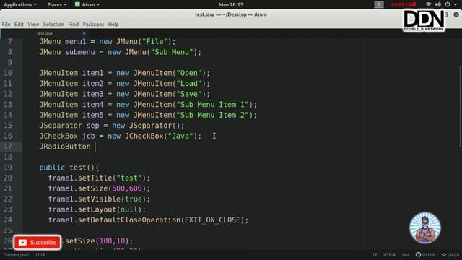The width and height of the screenshot is (462, 260).
Task: Click the text JRadioButton on line 17
Action: (x=65, y=147)
